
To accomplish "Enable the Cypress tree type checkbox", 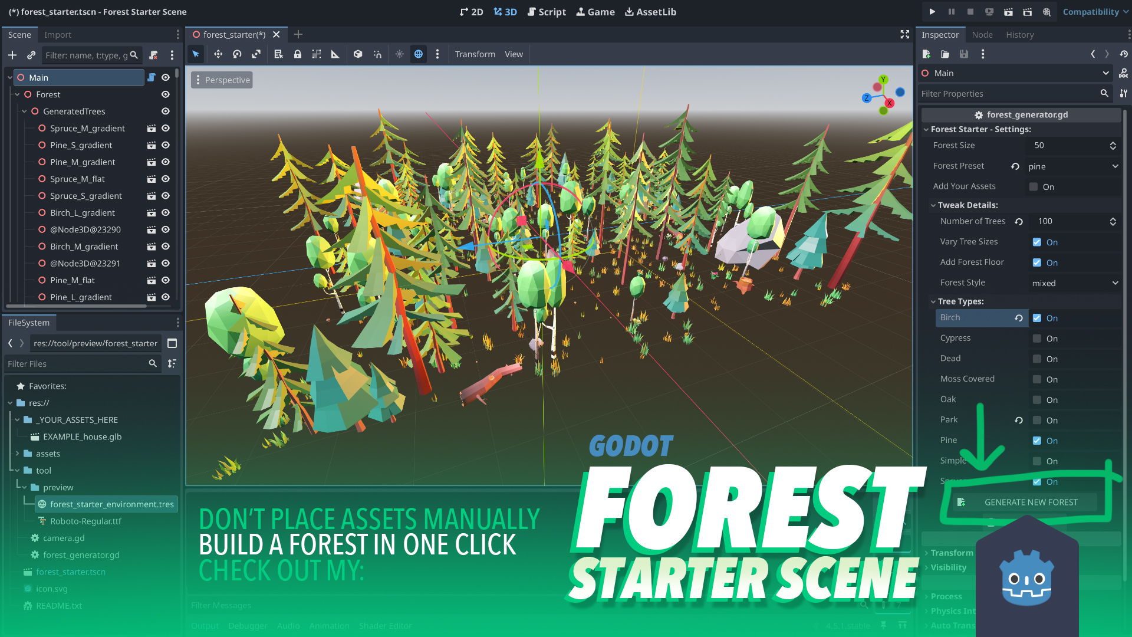I will point(1036,338).
